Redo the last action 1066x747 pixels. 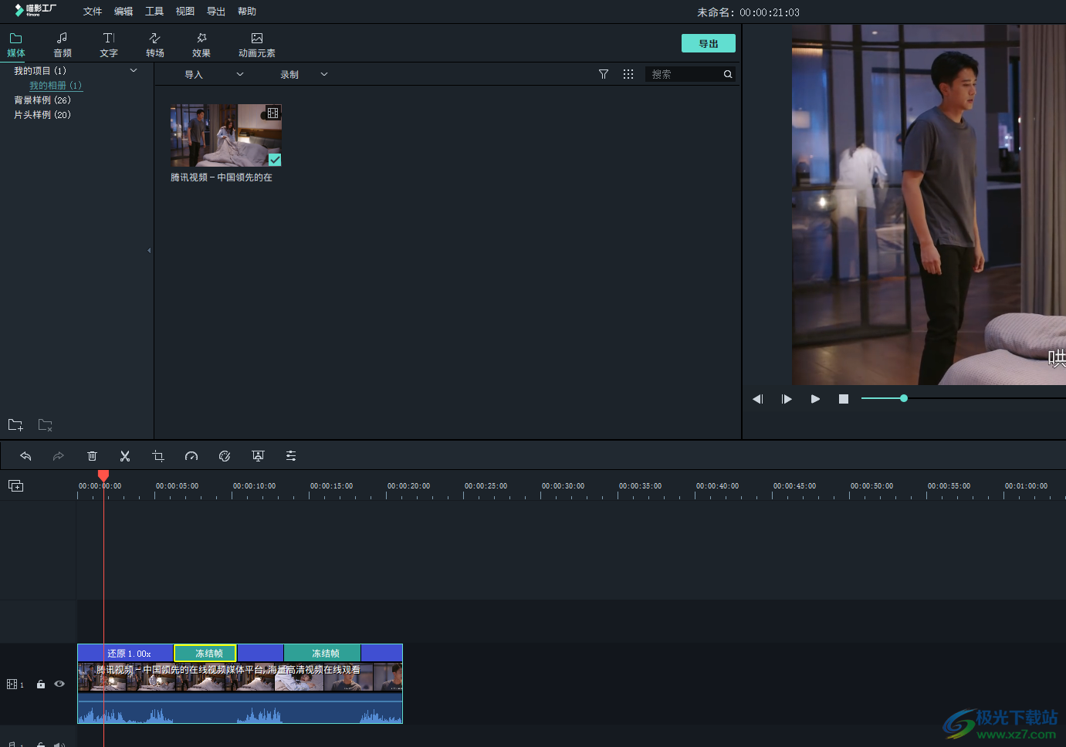(59, 456)
